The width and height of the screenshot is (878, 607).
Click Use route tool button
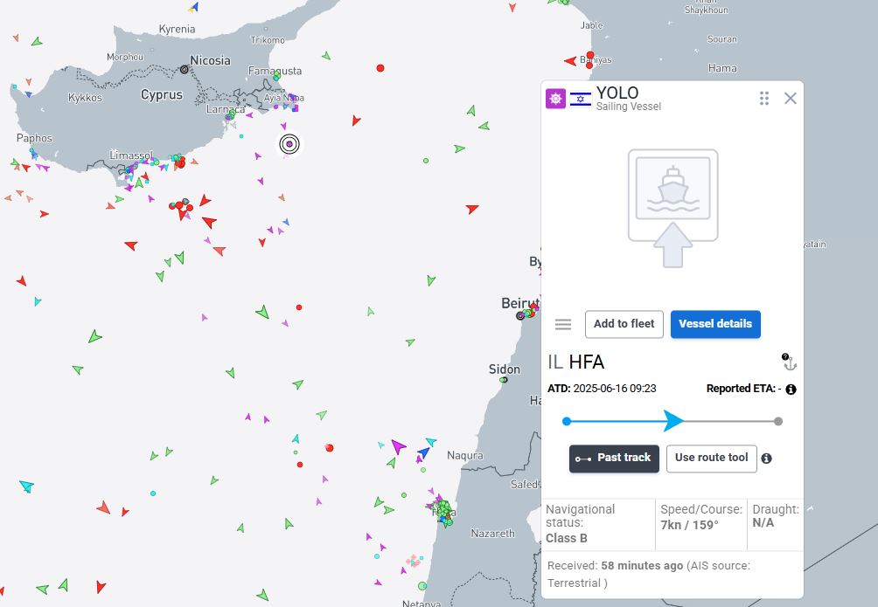(x=711, y=459)
